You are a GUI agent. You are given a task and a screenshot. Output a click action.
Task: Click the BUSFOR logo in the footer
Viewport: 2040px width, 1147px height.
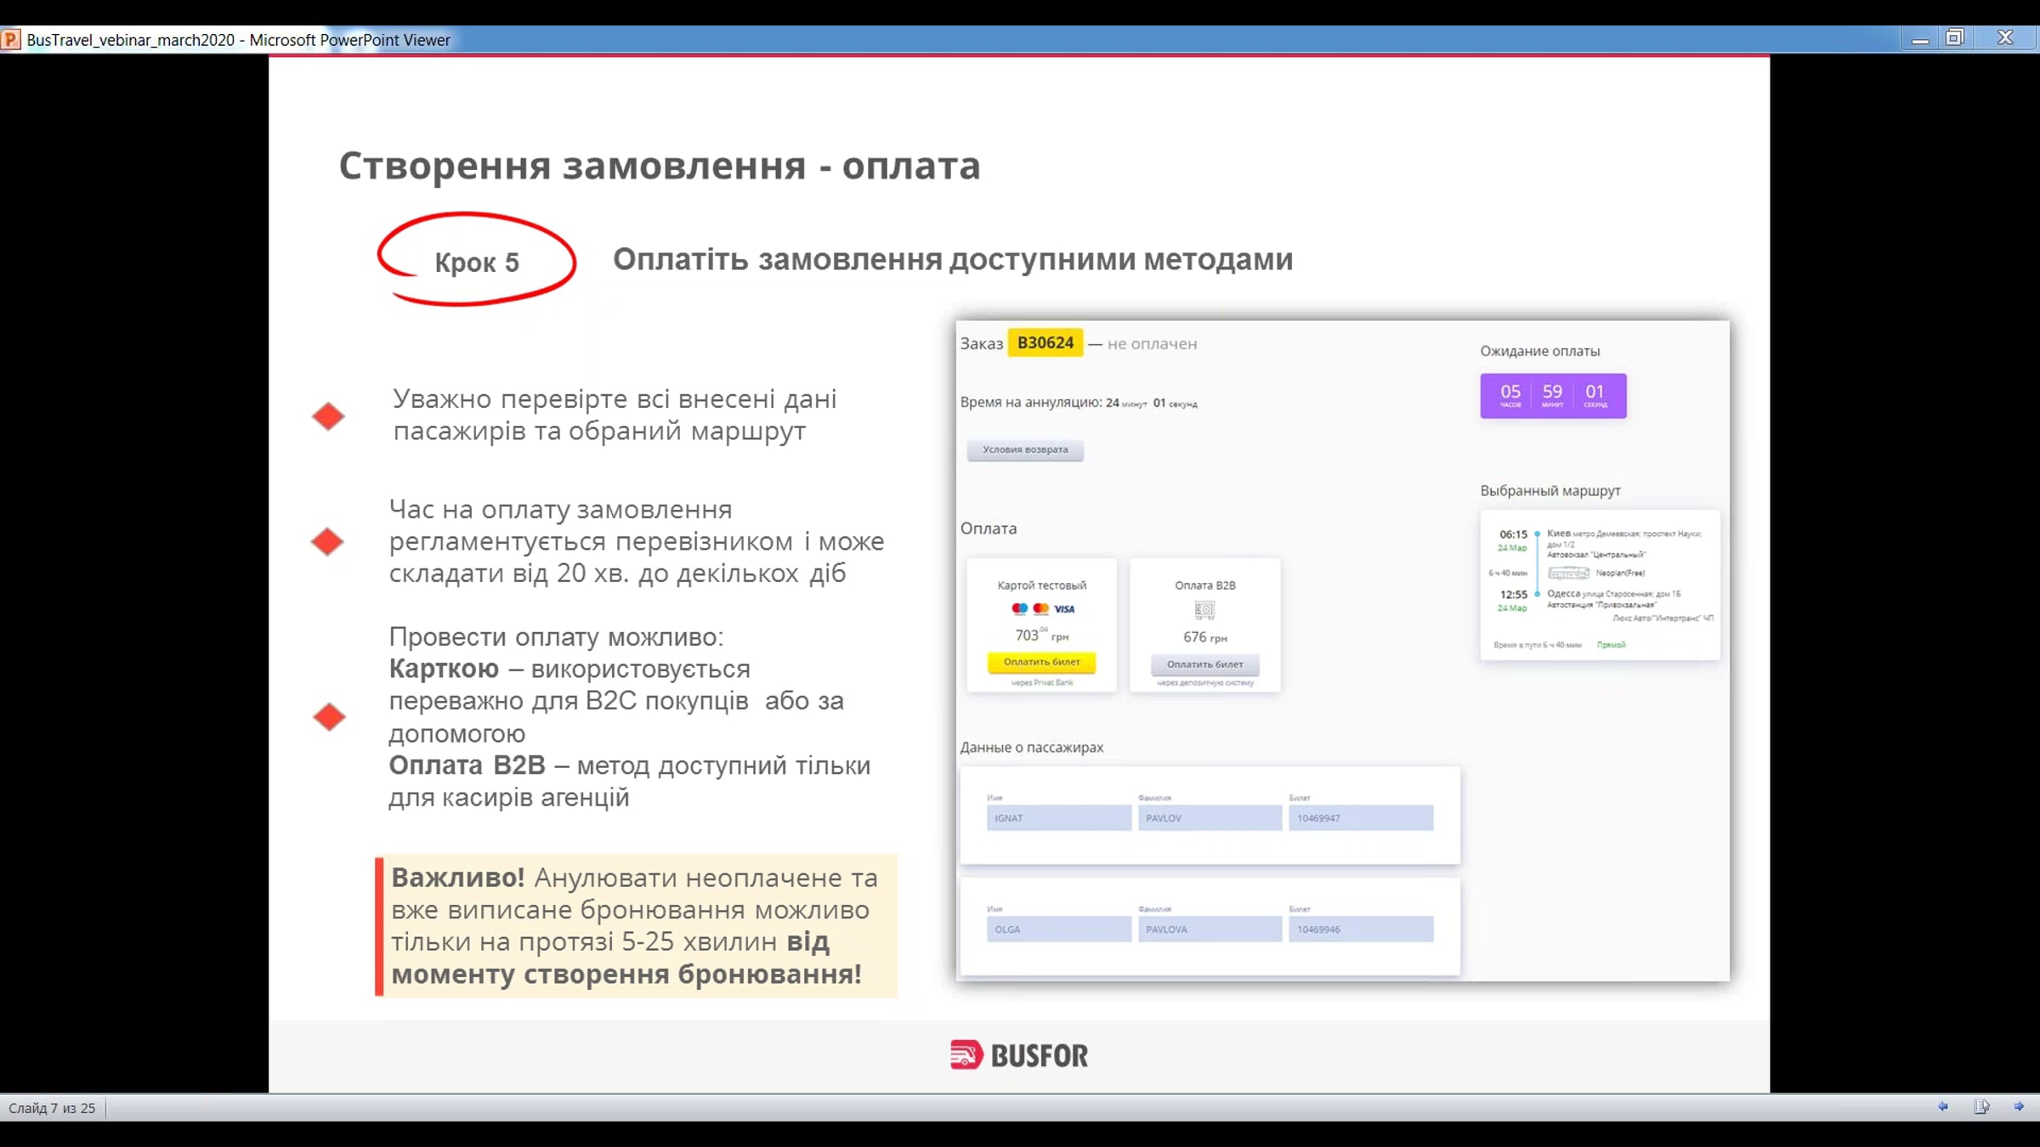[1019, 1054]
